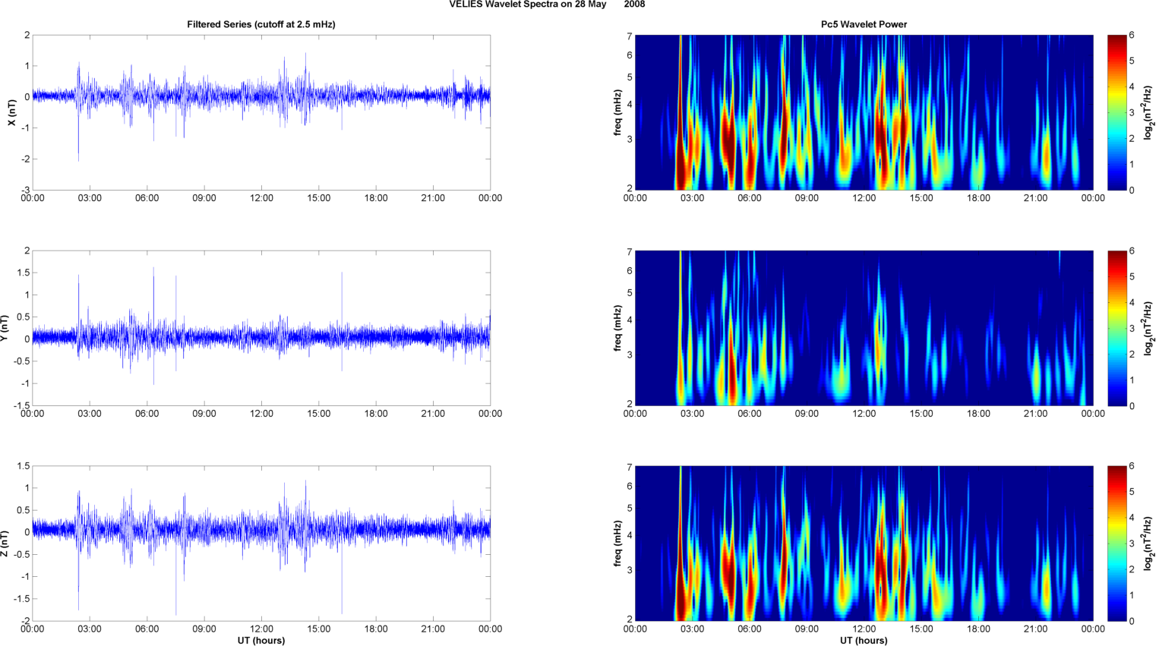Image resolution: width=1156 pixels, height=646 pixels.
Task: Click 'freq (mHz)' label of the middle spectrogram
Action: pyautogui.click(x=618, y=328)
